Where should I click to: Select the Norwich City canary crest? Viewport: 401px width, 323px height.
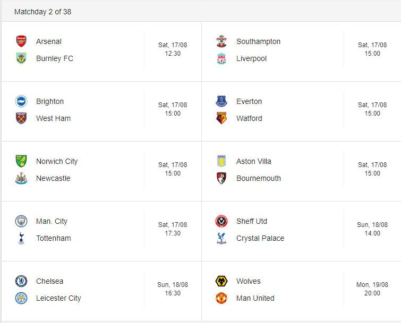point(21,161)
